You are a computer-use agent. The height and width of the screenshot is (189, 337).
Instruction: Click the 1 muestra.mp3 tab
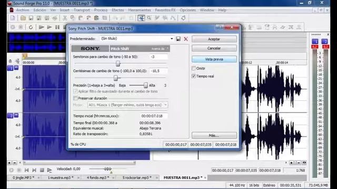click(x=61, y=177)
